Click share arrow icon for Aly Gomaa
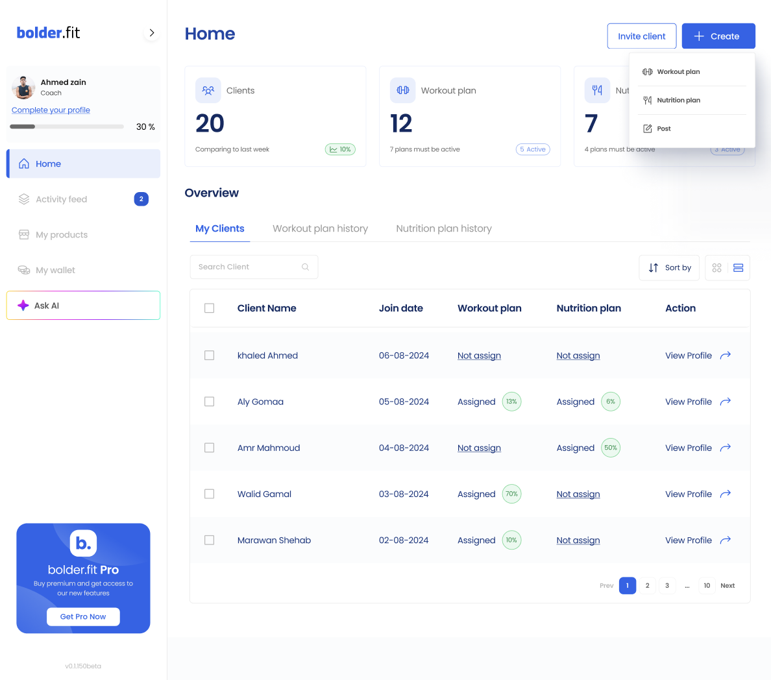This screenshot has height=680, width=771. pos(726,402)
